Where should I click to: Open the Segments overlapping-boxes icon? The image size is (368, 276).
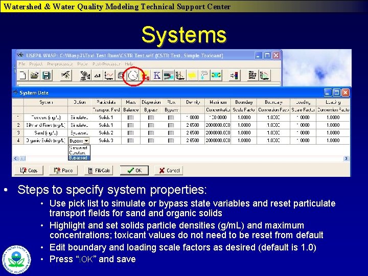click(x=121, y=75)
